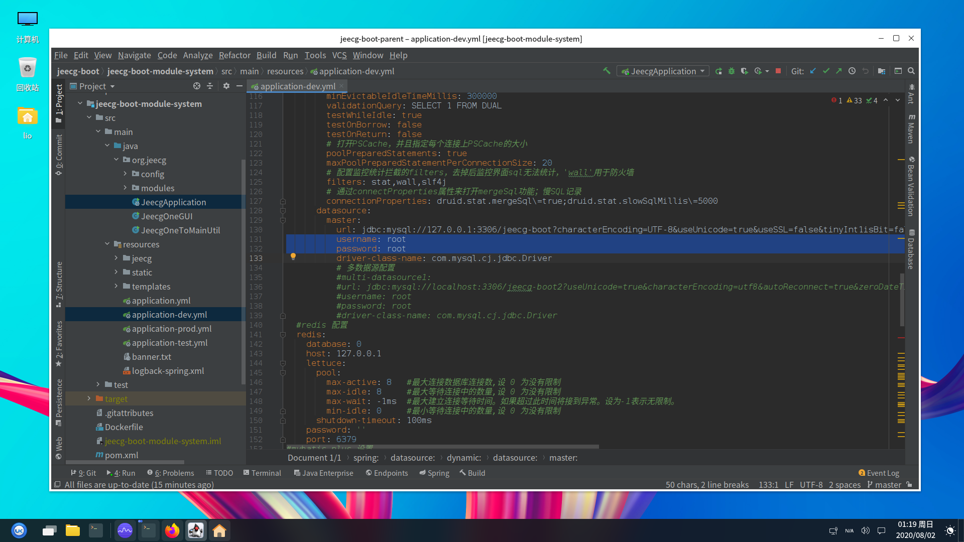Open the Terminal tool tab

pyautogui.click(x=262, y=473)
